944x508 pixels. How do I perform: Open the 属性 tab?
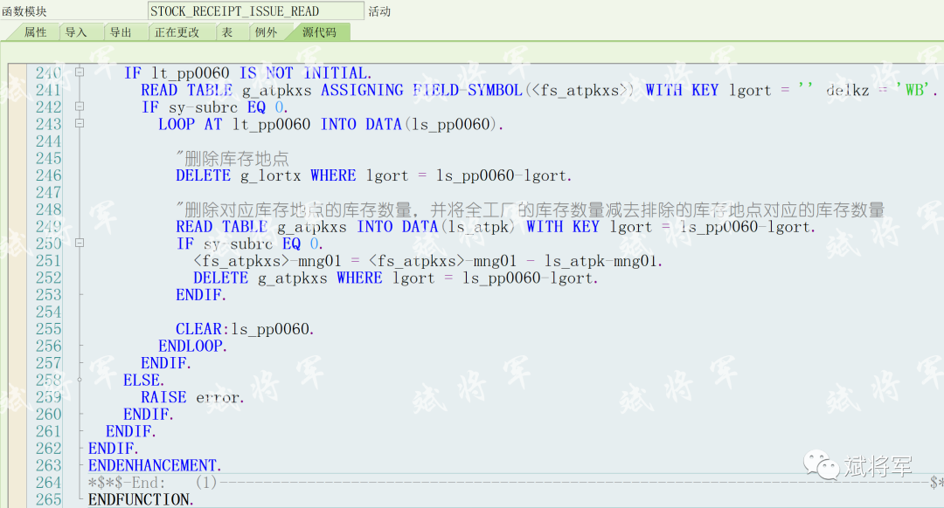click(x=35, y=32)
